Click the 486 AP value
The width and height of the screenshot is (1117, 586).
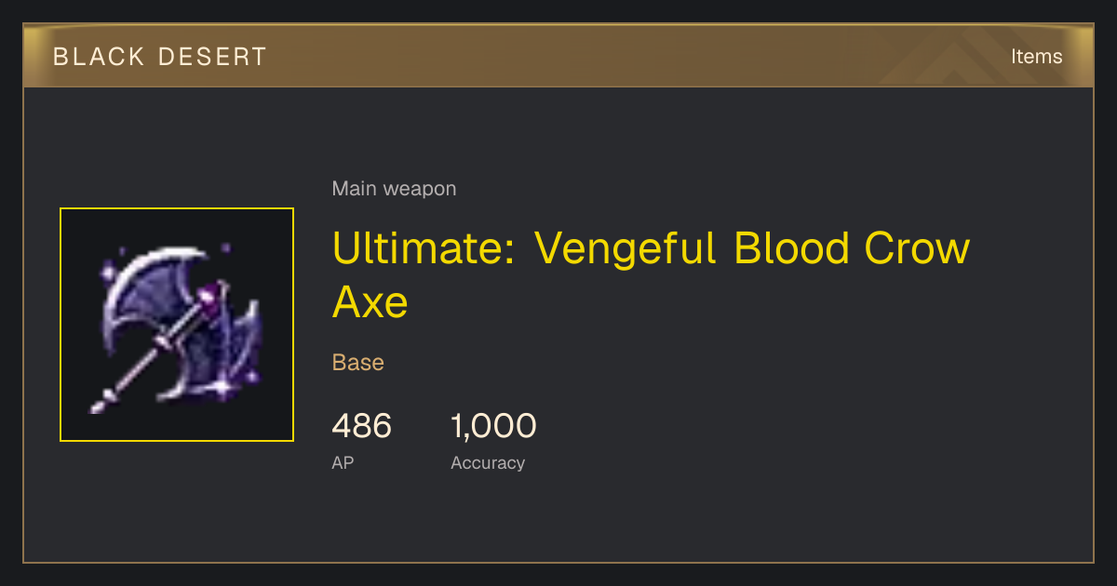[362, 426]
